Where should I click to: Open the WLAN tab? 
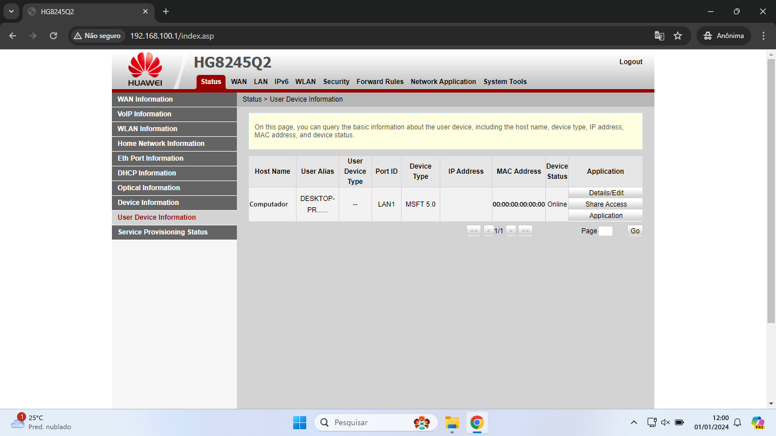[x=306, y=82]
